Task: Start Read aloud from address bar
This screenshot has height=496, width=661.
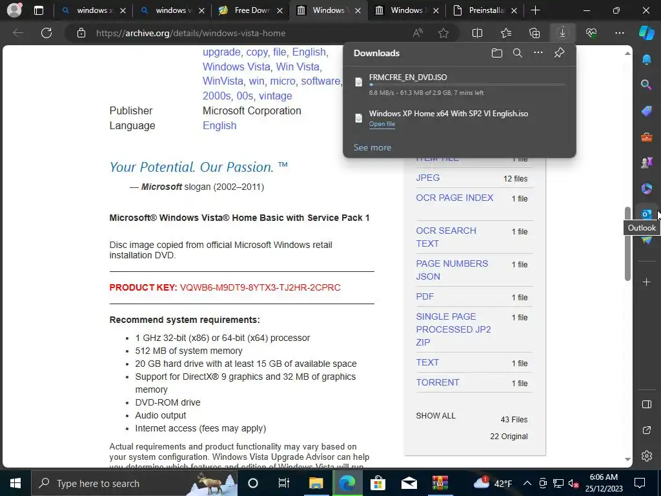Action: [418, 33]
